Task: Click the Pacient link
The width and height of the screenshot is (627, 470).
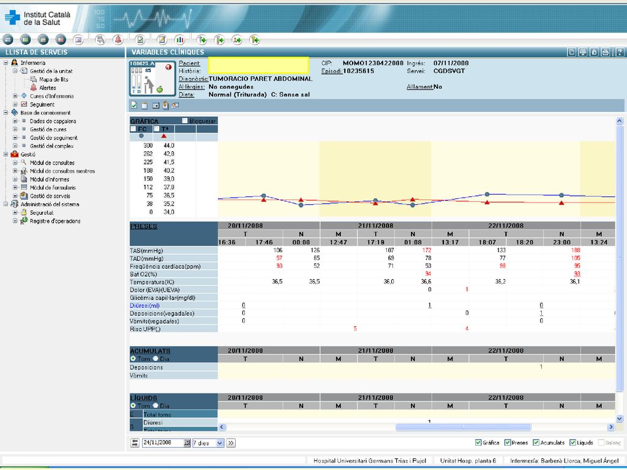Action: click(x=189, y=63)
